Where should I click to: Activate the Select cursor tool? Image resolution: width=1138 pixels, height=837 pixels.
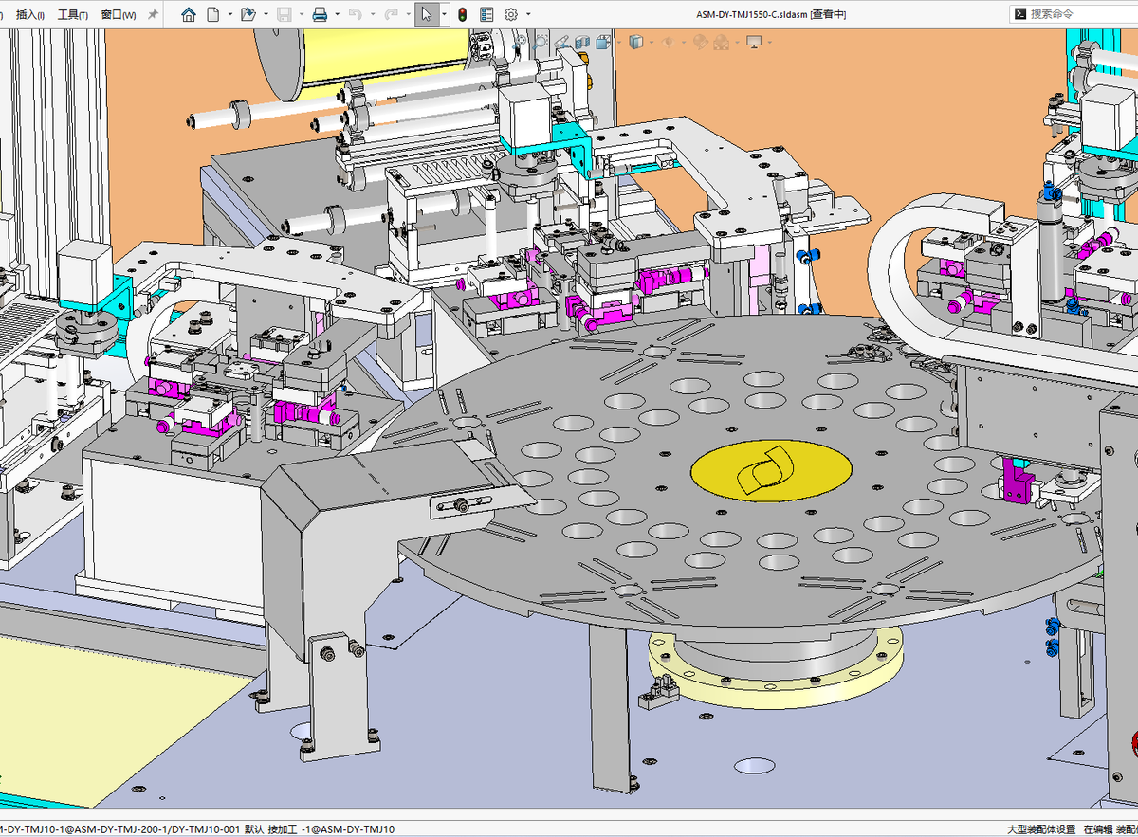tap(427, 14)
